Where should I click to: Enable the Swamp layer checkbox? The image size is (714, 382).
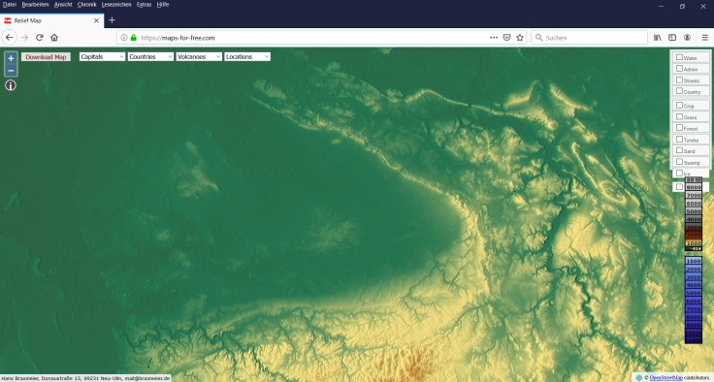[x=679, y=162]
